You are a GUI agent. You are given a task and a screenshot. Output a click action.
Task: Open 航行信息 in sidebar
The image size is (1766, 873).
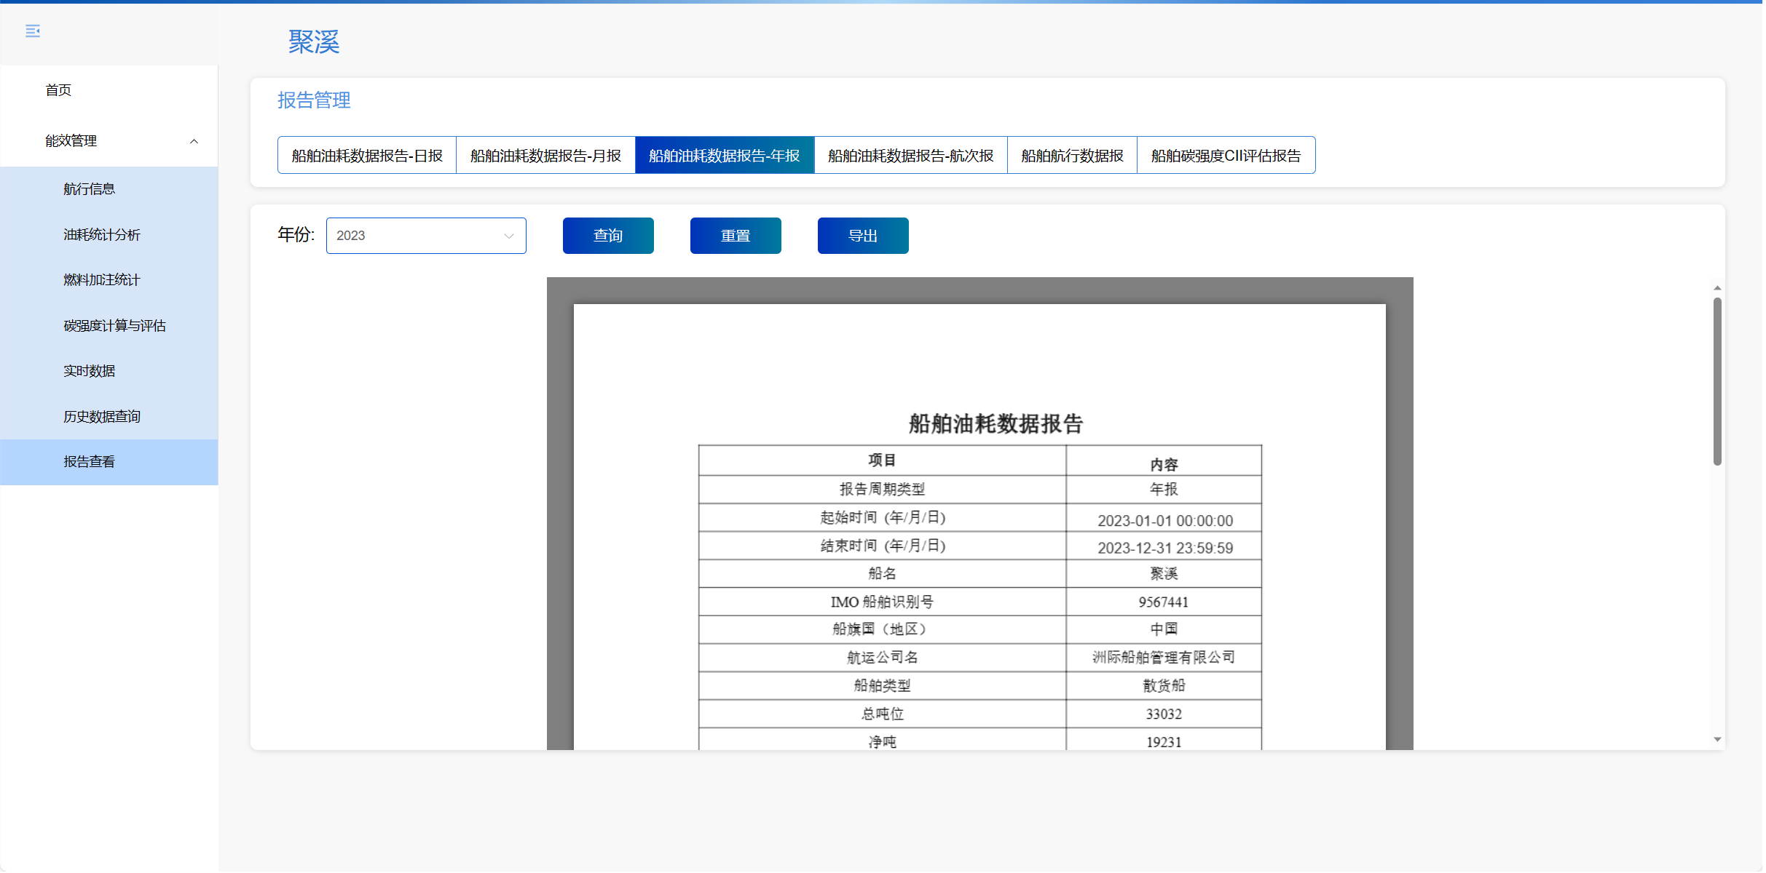[89, 189]
